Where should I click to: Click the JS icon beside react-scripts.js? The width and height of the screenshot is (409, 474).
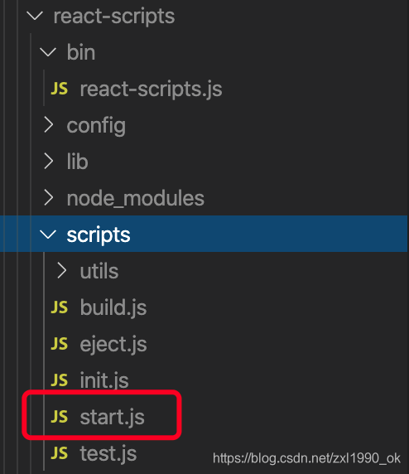click(60, 89)
